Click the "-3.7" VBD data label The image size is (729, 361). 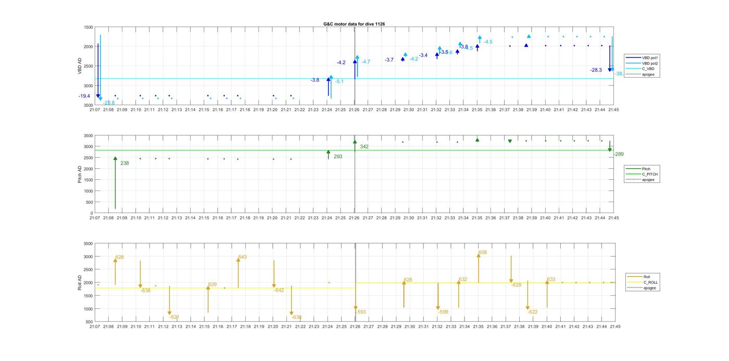point(389,60)
